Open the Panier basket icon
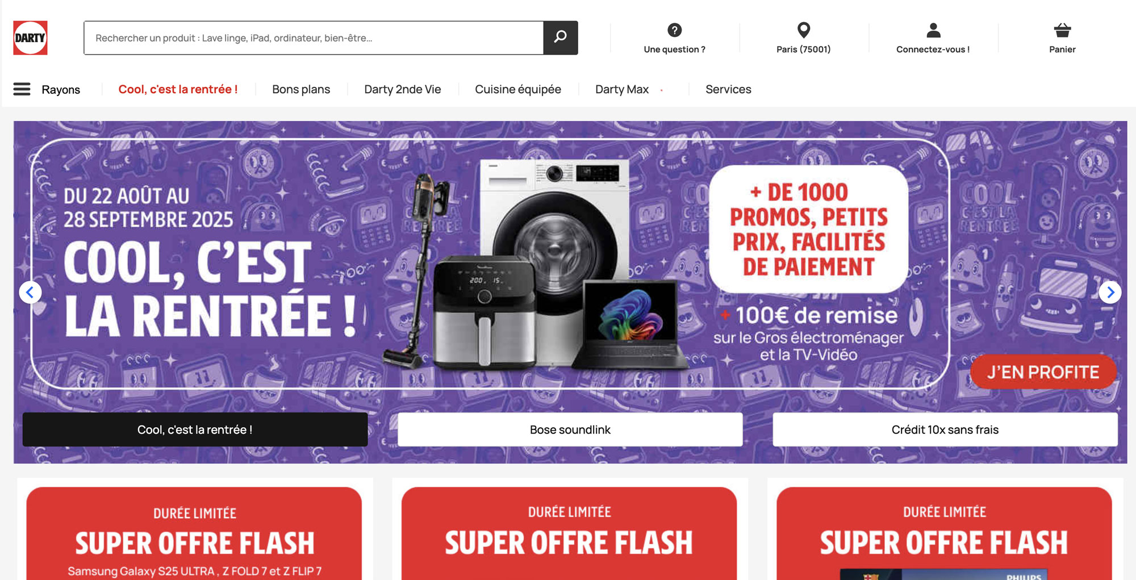Viewport: 1136px width, 580px height. pyautogui.click(x=1062, y=30)
